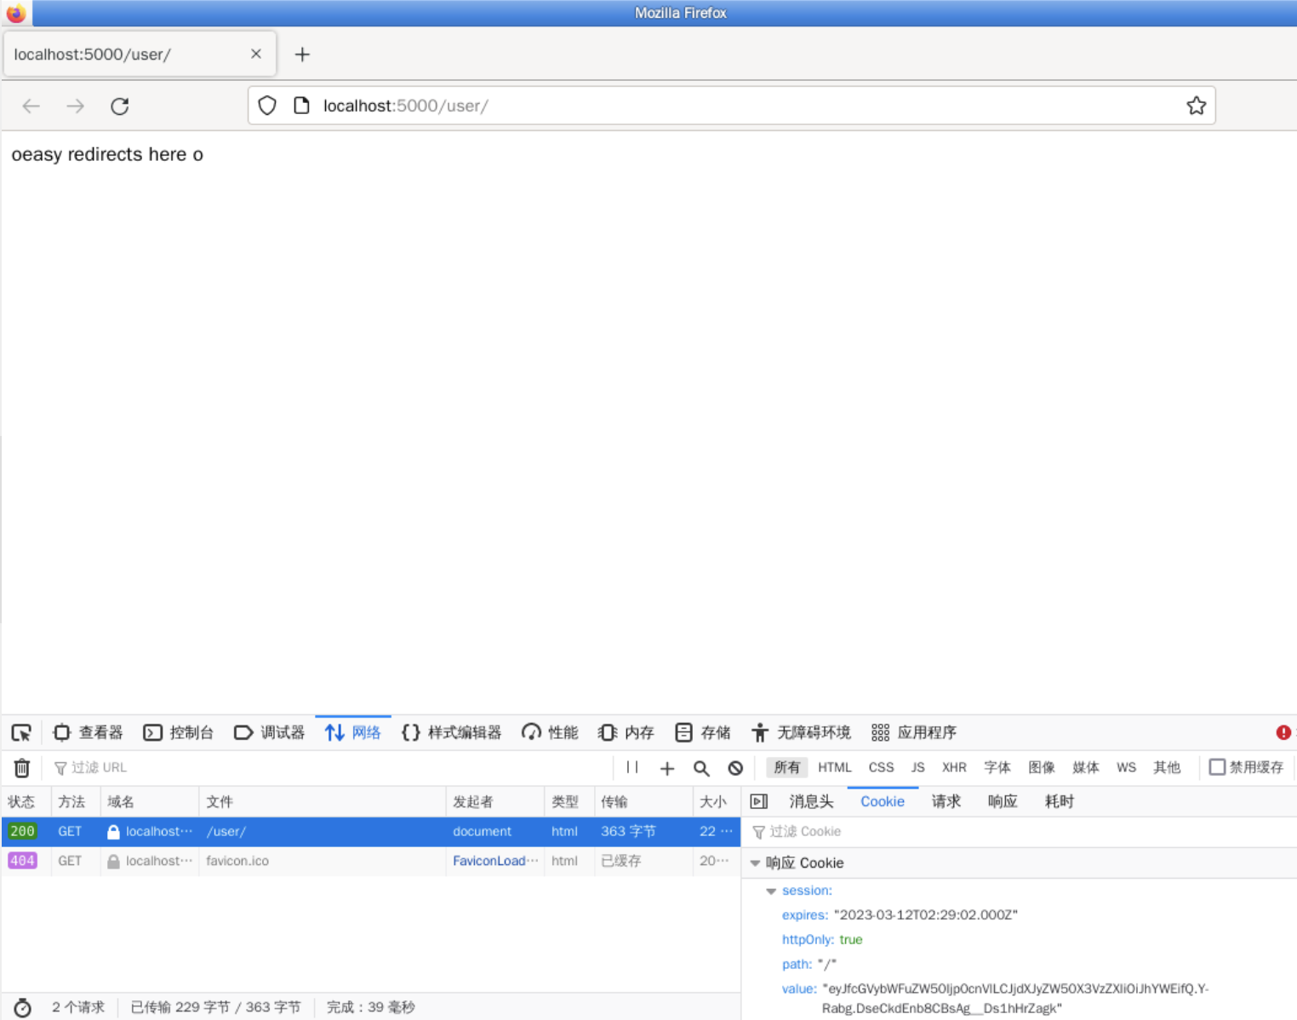Image resolution: width=1297 pixels, height=1020 pixels.
Task: Click the red error indicator icon
Action: tap(1283, 732)
